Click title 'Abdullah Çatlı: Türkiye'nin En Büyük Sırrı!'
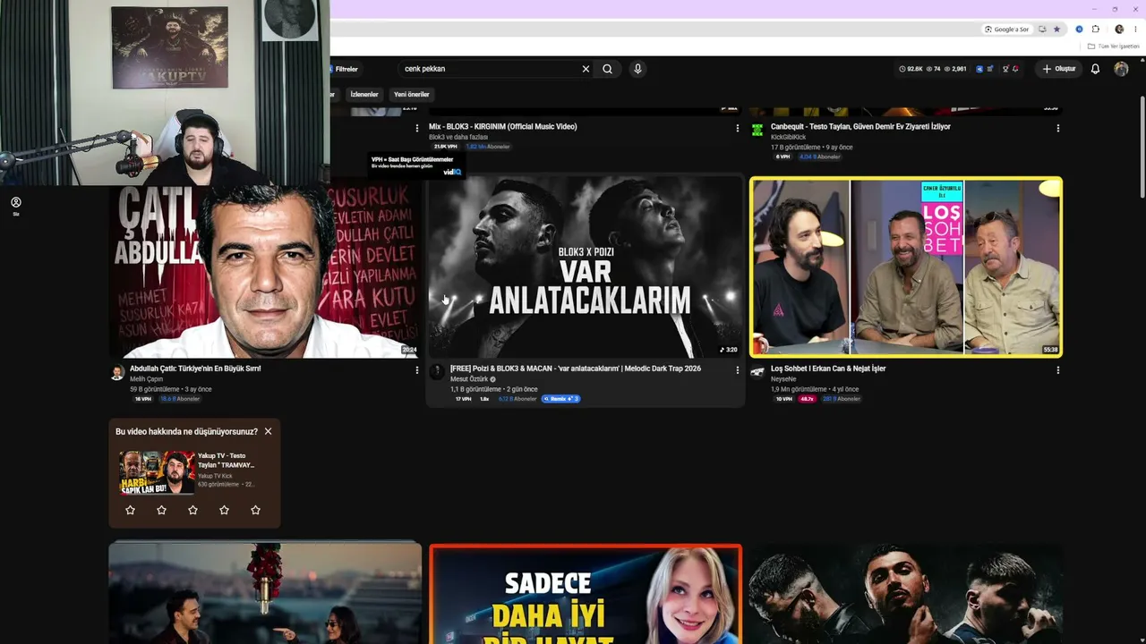Screen dimensions: 1146x644 pos(195,368)
